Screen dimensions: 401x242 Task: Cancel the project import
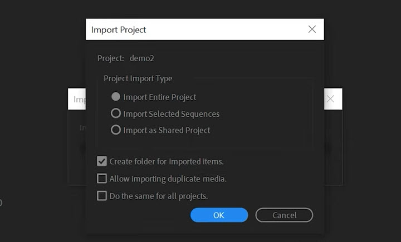284,215
